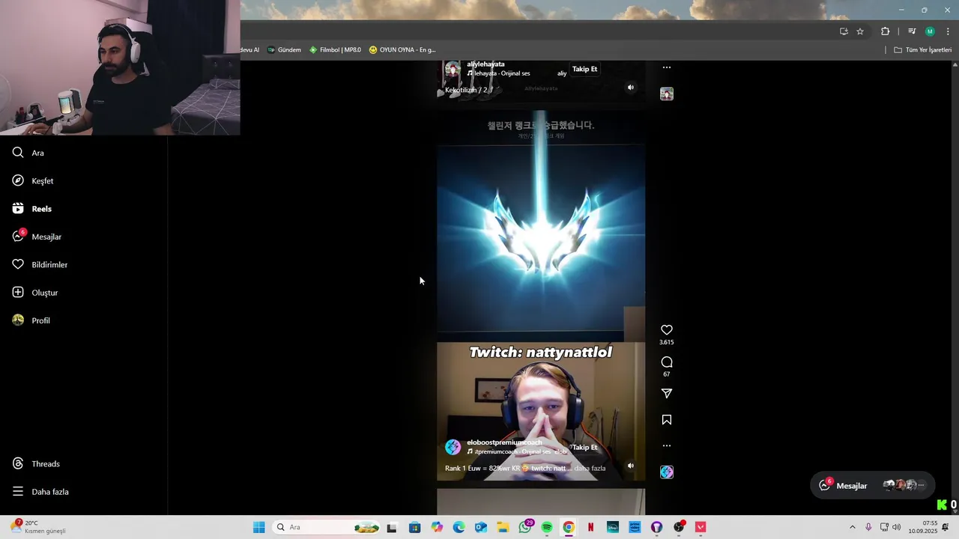The height and width of the screenshot is (539, 959).
Task: Open Microsoft Edge on taskbar
Action: [x=459, y=527]
